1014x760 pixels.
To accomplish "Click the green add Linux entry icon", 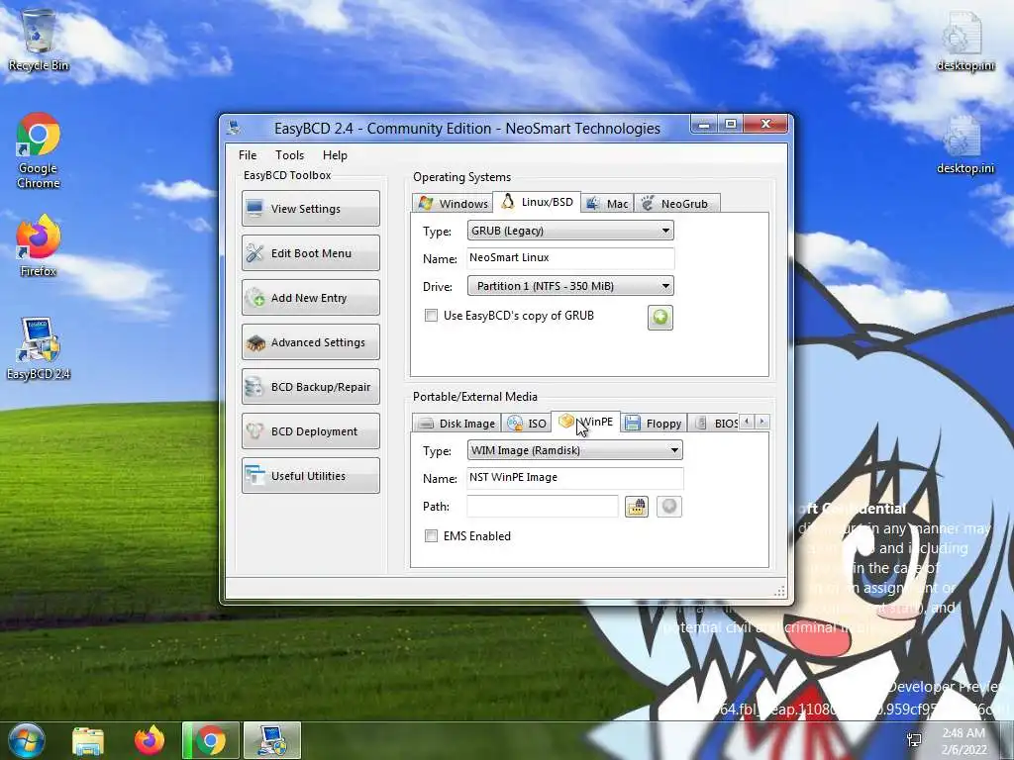I will click(x=660, y=318).
